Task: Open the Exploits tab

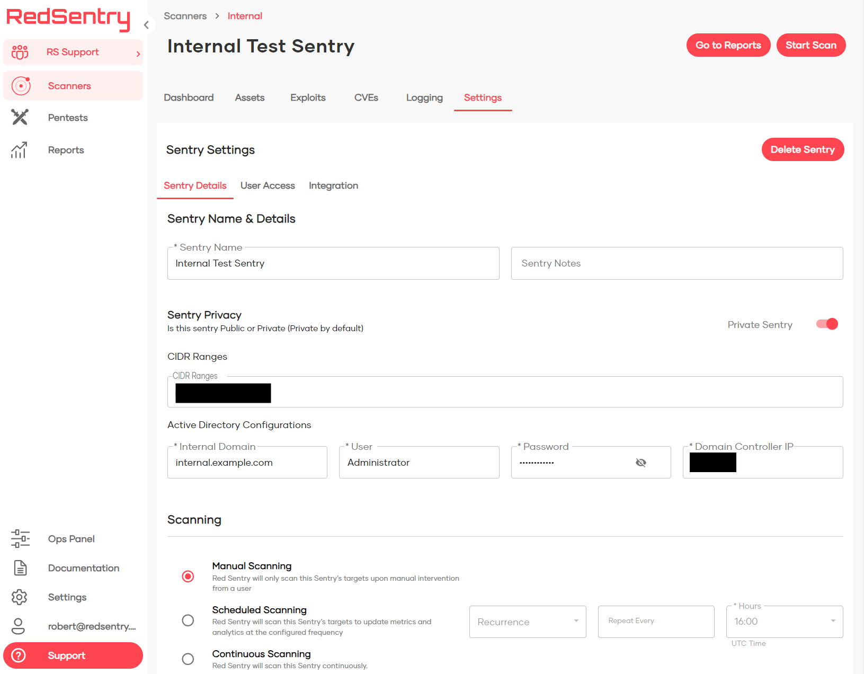Action: point(308,97)
